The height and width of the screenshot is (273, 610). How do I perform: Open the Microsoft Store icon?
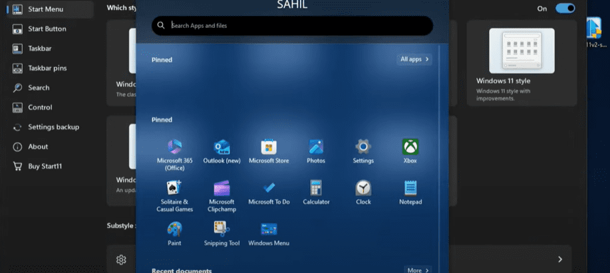coord(269,147)
